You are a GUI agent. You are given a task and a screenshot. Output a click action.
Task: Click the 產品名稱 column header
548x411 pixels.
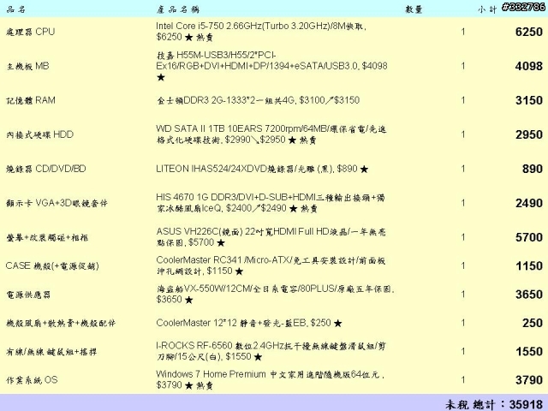point(178,9)
